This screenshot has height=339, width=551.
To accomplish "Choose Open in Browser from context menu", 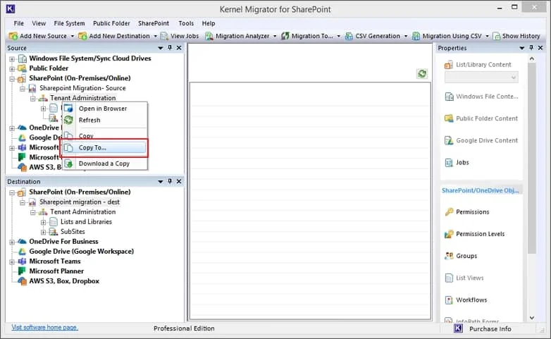I will [x=105, y=109].
